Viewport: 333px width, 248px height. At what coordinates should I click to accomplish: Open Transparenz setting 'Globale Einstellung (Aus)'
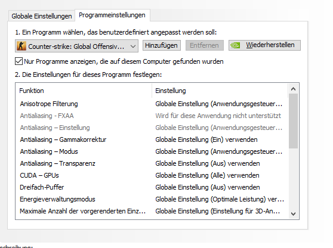208,163
